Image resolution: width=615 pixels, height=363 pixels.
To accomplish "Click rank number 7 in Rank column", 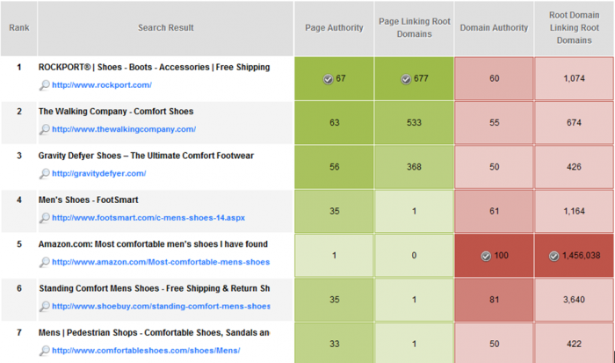I will click(x=18, y=333).
